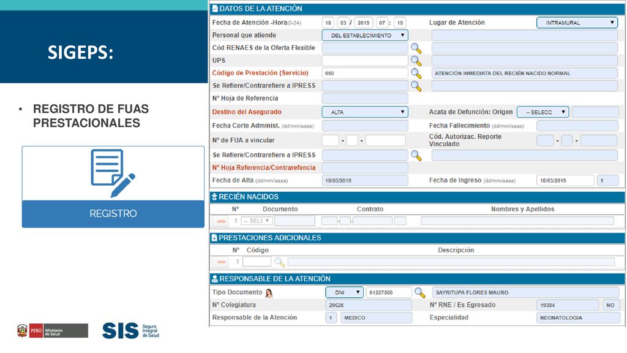This screenshot has height=353, width=627.
Task: Click the minutes field showing 10
Action: click(x=400, y=23)
